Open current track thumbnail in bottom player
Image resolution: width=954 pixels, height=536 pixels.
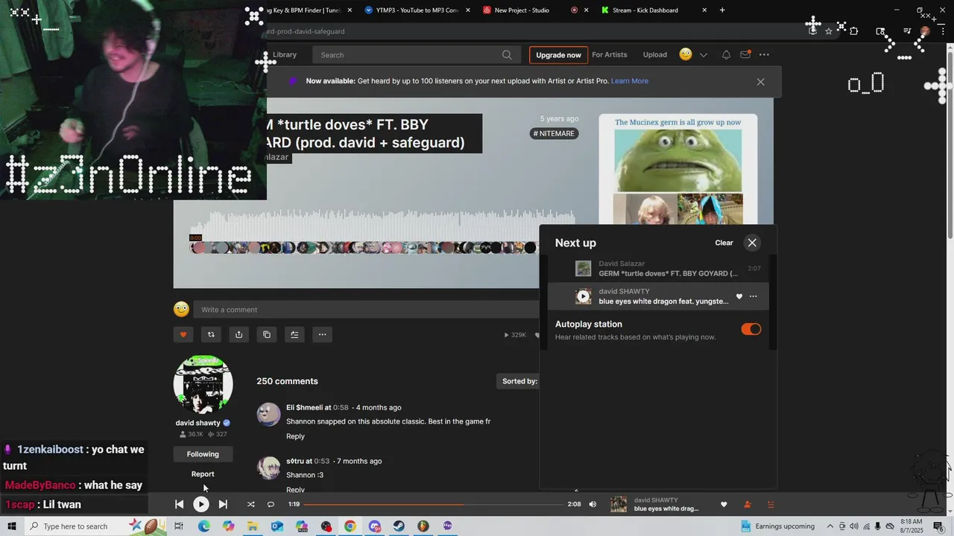[619, 504]
